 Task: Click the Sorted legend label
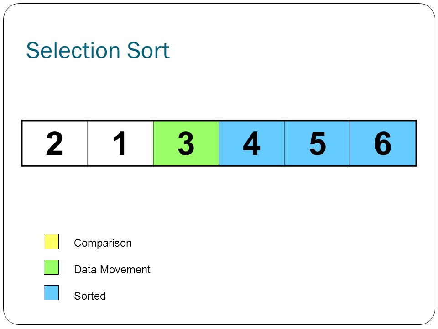coord(90,296)
